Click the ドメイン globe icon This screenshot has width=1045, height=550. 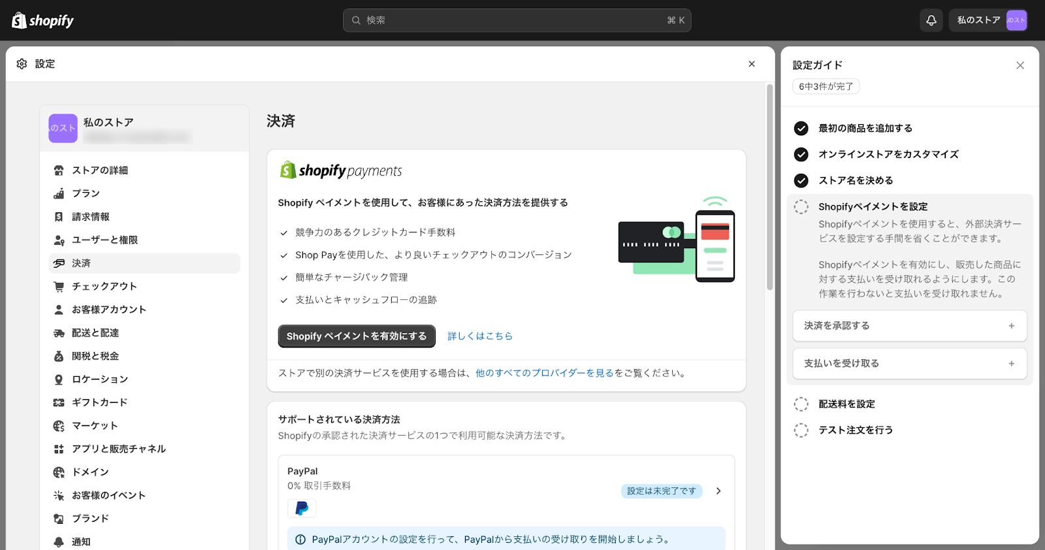(x=59, y=472)
